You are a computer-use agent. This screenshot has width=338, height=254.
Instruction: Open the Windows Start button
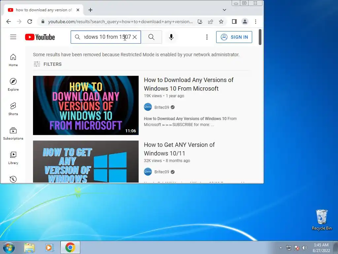click(9, 247)
